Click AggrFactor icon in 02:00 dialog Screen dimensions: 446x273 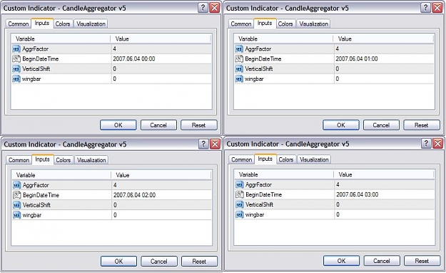coord(17,185)
